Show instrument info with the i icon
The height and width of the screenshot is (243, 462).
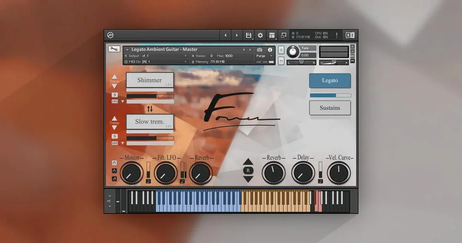pyautogui.click(x=270, y=50)
